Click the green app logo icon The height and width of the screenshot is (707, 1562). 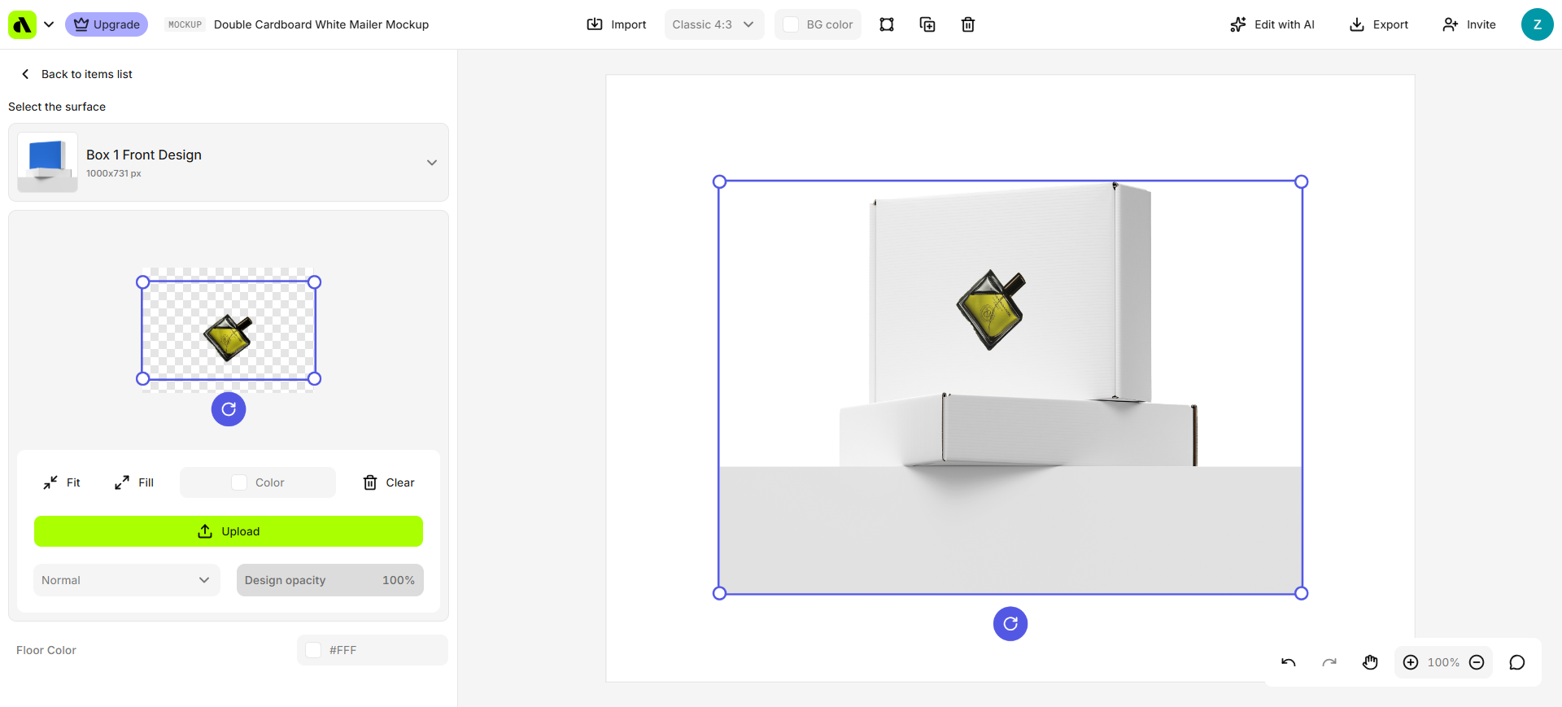pyautogui.click(x=22, y=24)
